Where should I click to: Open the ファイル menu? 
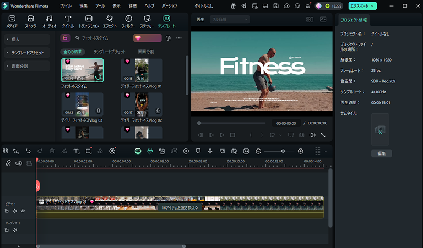(66, 6)
